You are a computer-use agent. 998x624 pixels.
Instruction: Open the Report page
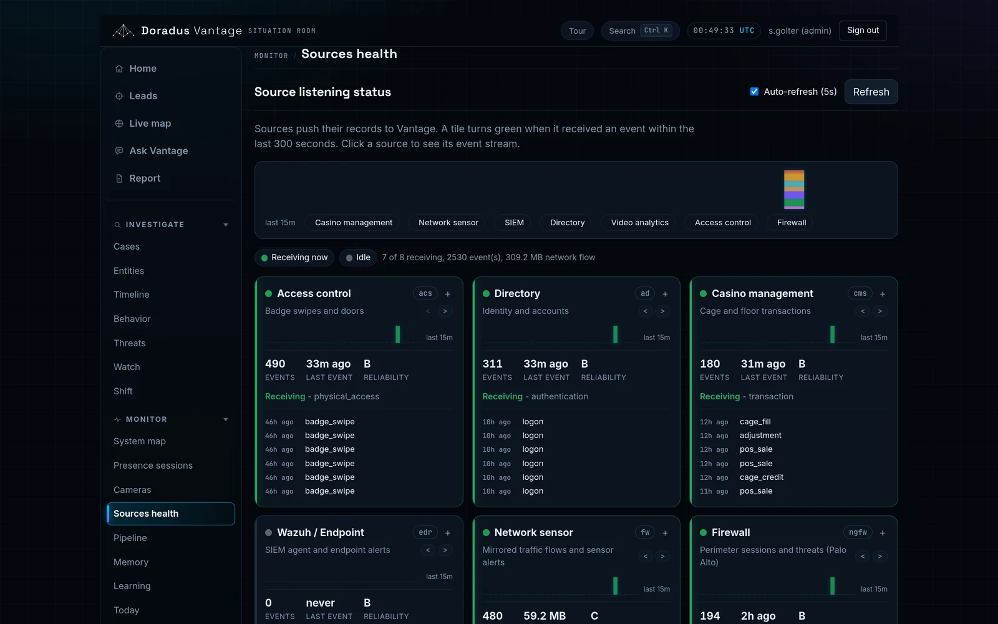click(171, 178)
